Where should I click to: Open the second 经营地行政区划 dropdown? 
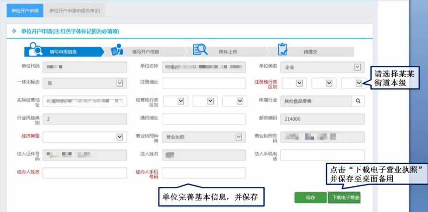[x=205, y=101]
